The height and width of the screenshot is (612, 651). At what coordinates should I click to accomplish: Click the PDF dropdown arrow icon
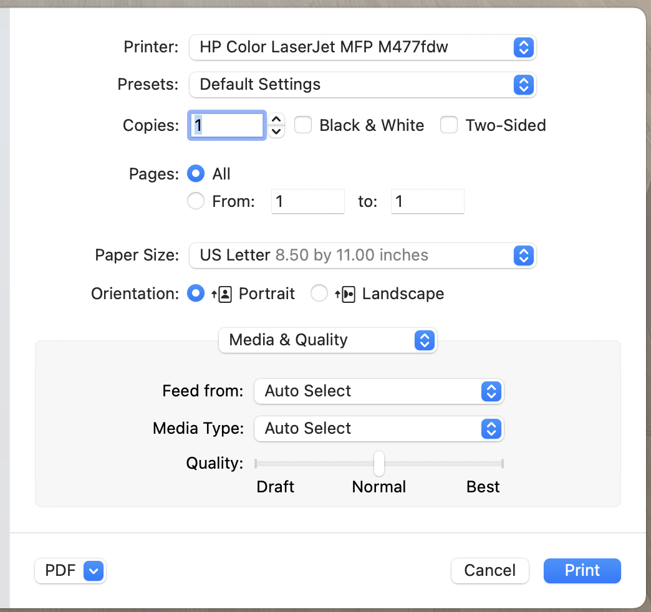[x=93, y=570]
